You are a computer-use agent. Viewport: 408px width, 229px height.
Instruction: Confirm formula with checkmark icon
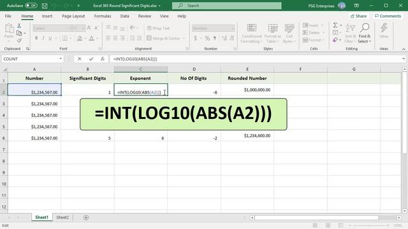[91, 59]
